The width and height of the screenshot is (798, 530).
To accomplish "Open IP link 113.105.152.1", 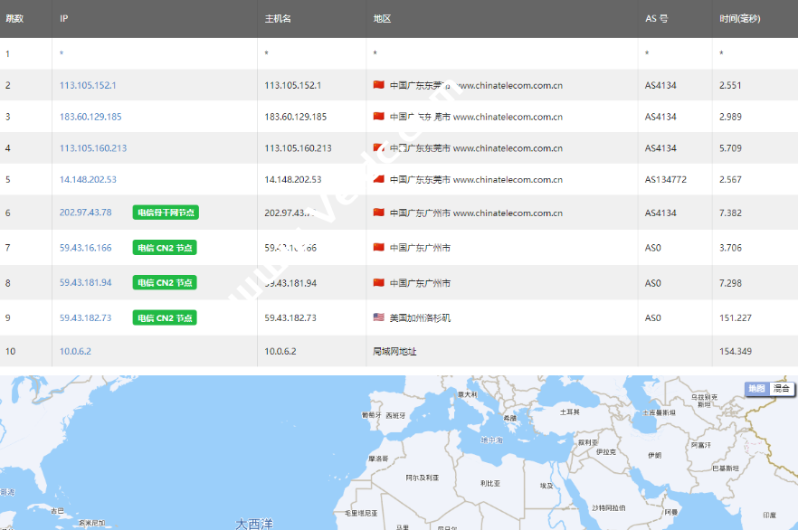I will coord(88,86).
